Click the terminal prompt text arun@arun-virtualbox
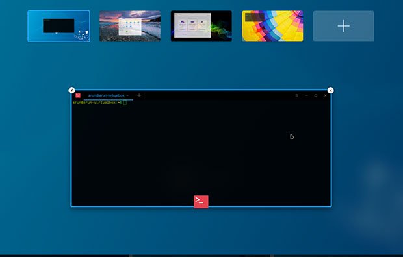 (x=95, y=103)
